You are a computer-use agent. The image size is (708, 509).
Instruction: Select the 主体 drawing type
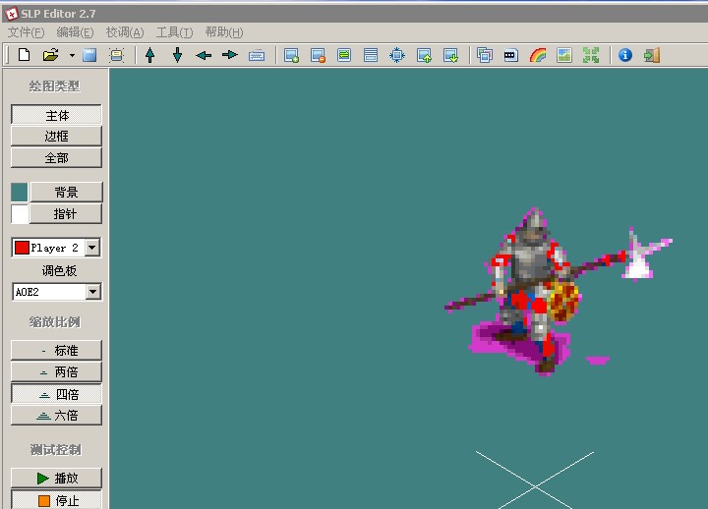(56, 115)
